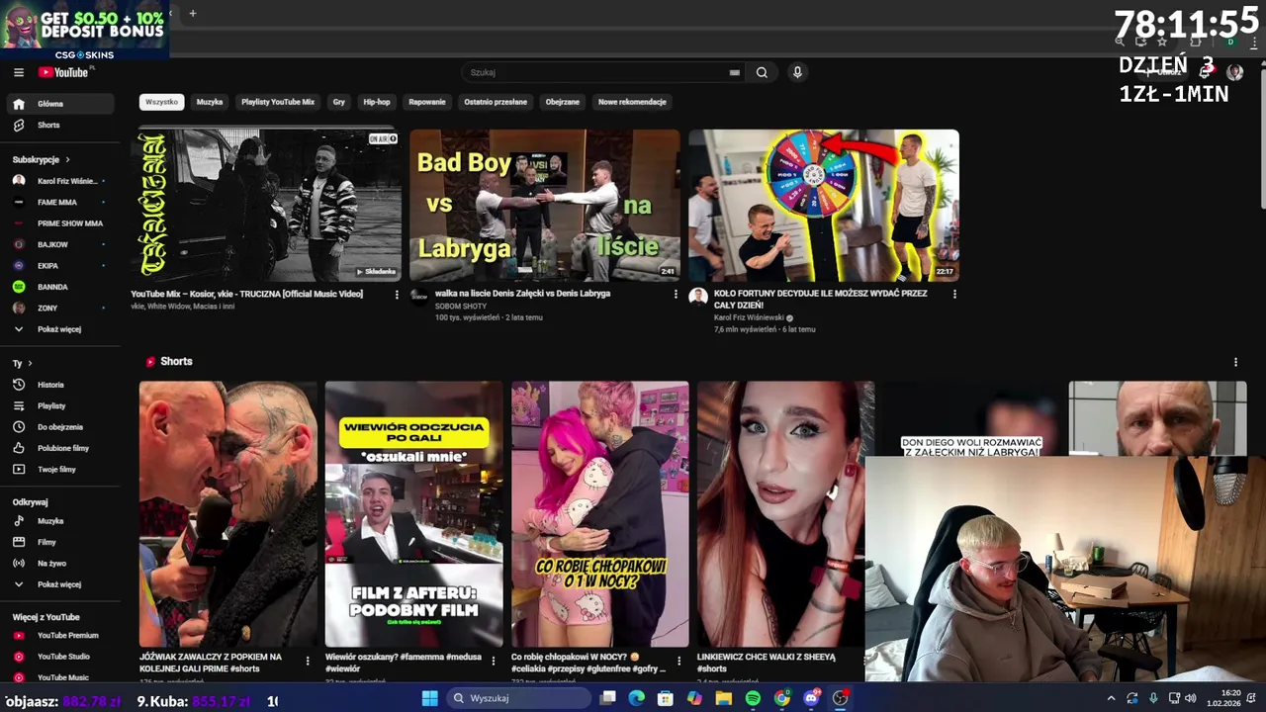Image resolution: width=1266 pixels, height=712 pixels.
Task: Open Karol Friz Wiśniewski channel under video
Action: [x=749, y=318]
